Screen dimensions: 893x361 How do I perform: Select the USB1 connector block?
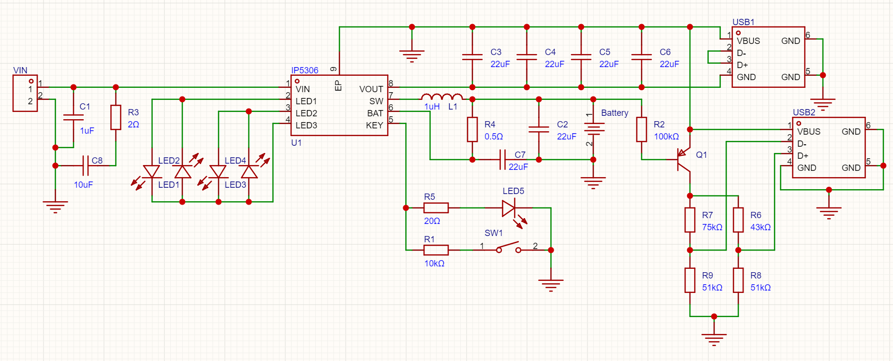(x=768, y=57)
